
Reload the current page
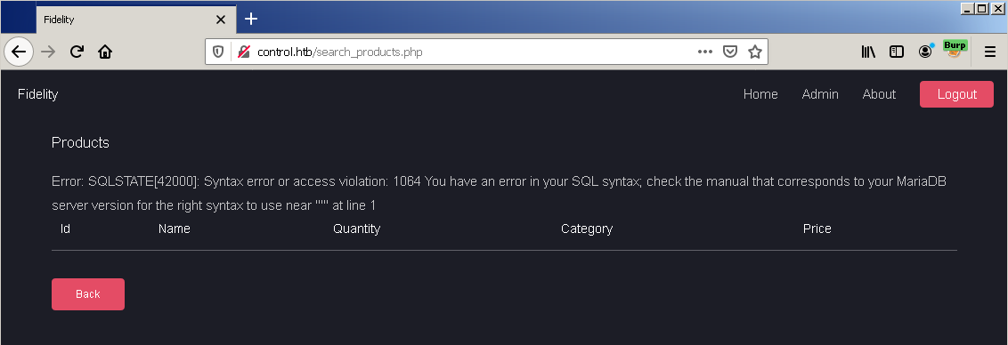[x=77, y=52]
